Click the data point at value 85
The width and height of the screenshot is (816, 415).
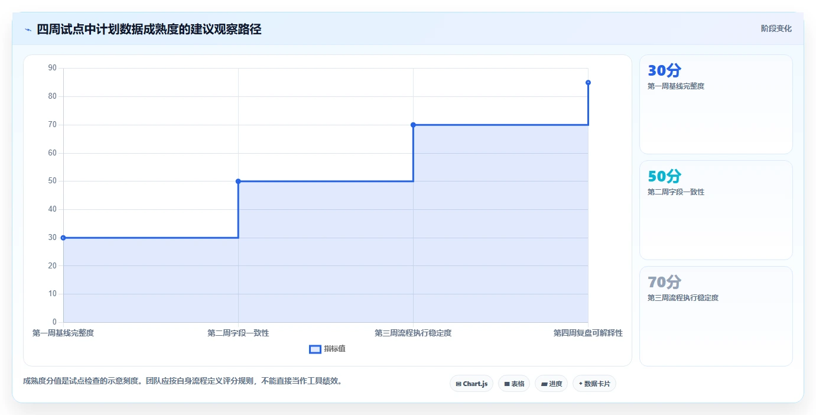(588, 83)
